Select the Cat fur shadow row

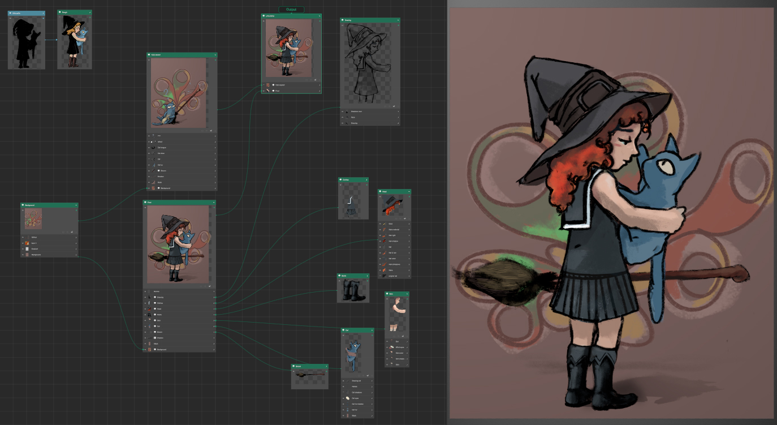point(357,404)
